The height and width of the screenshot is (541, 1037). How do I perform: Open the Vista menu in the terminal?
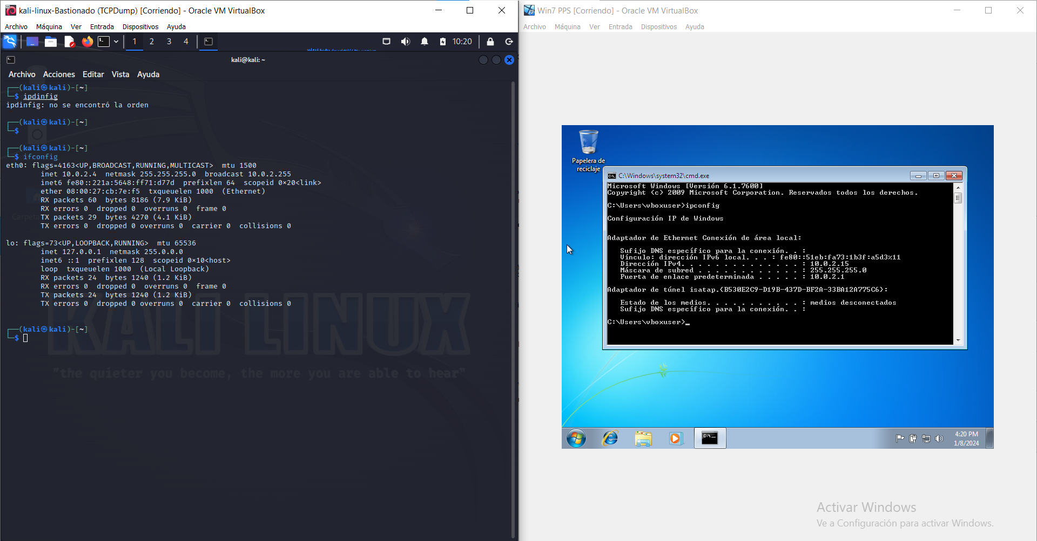tap(120, 74)
